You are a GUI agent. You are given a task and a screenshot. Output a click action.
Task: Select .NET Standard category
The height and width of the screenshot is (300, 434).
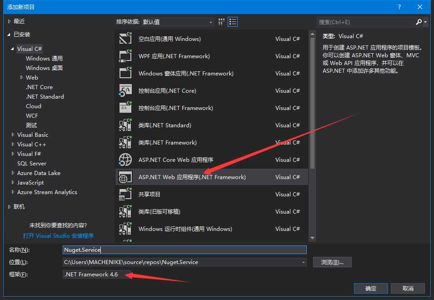coord(45,96)
